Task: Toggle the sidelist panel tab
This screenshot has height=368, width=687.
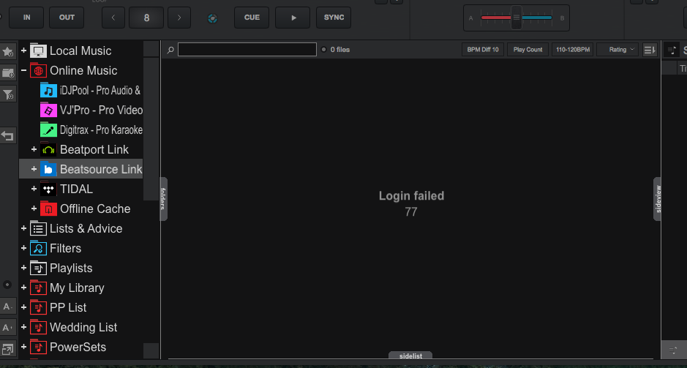Action: tap(410, 356)
